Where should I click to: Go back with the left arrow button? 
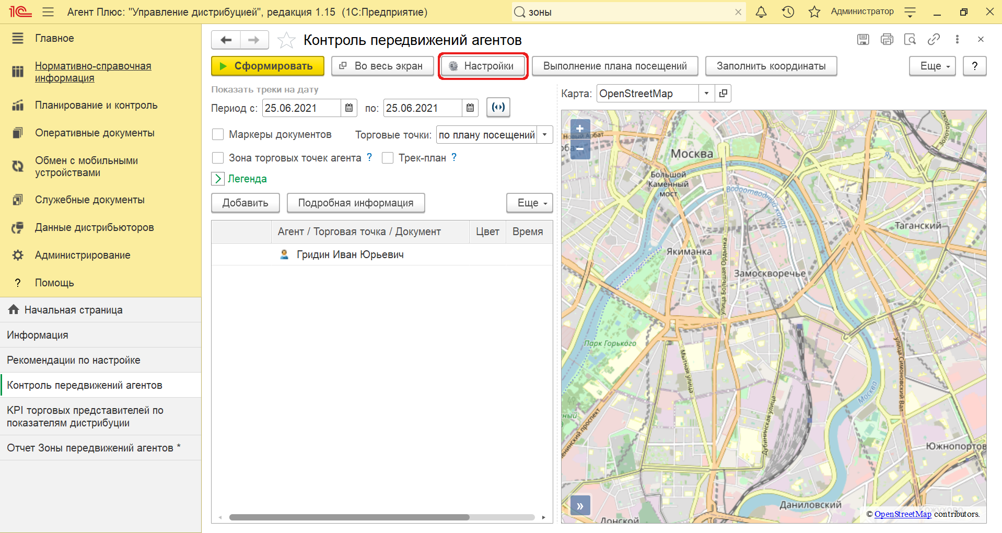pos(226,40)
